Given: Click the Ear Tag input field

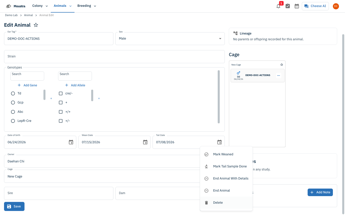Looking at the screenshot, I should 59,39.
